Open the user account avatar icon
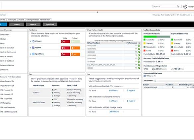 (x=185, y=6)
